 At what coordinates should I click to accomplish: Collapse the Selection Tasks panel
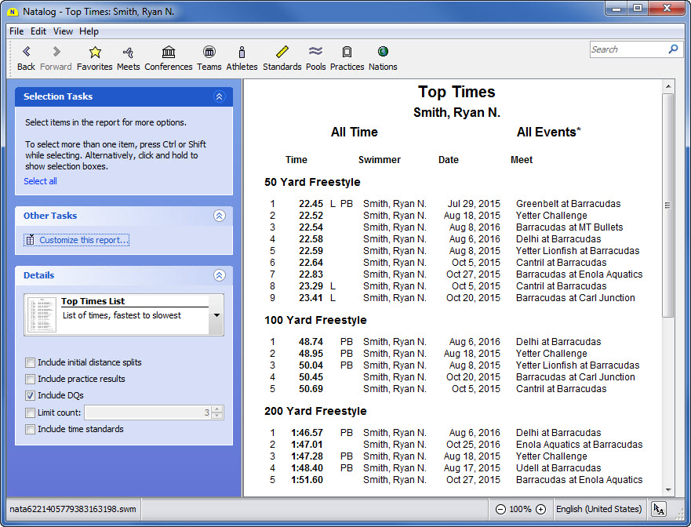(x=219, y=96)
